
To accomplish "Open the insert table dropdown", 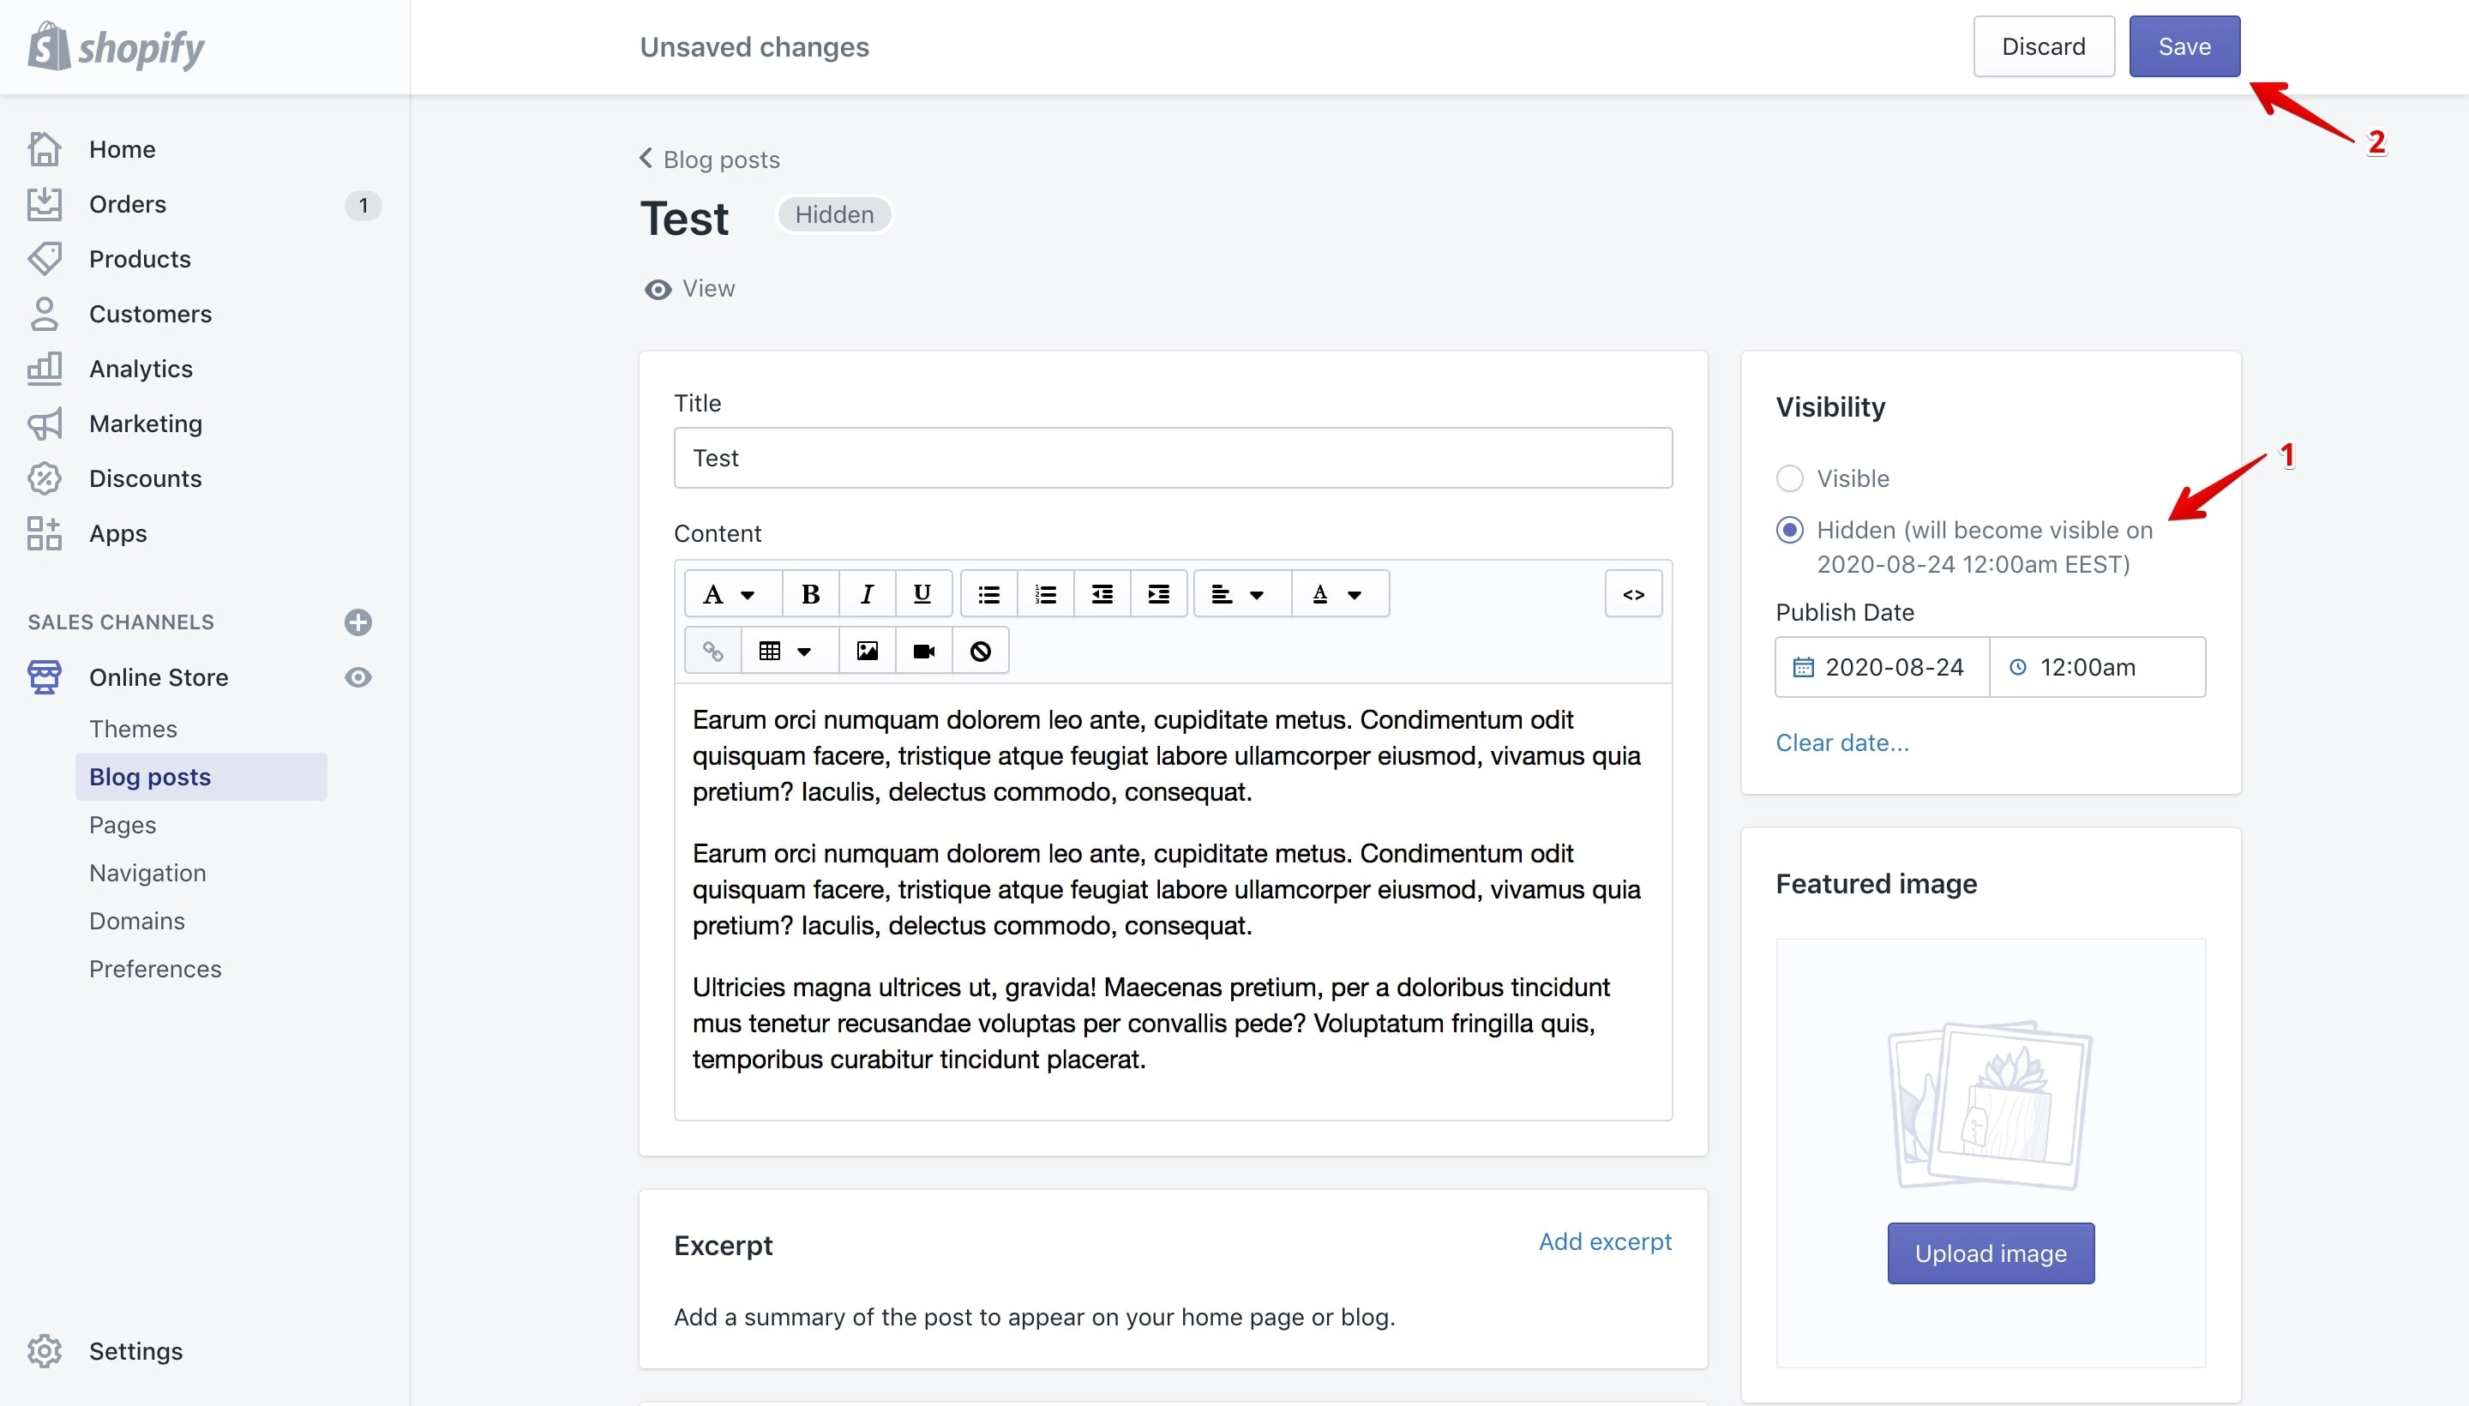I will (790, 651).
